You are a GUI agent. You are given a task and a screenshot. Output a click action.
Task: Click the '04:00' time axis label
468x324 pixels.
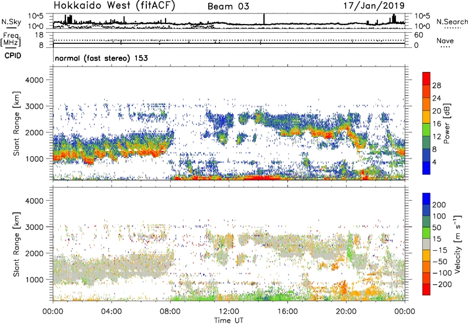[112, 312]
